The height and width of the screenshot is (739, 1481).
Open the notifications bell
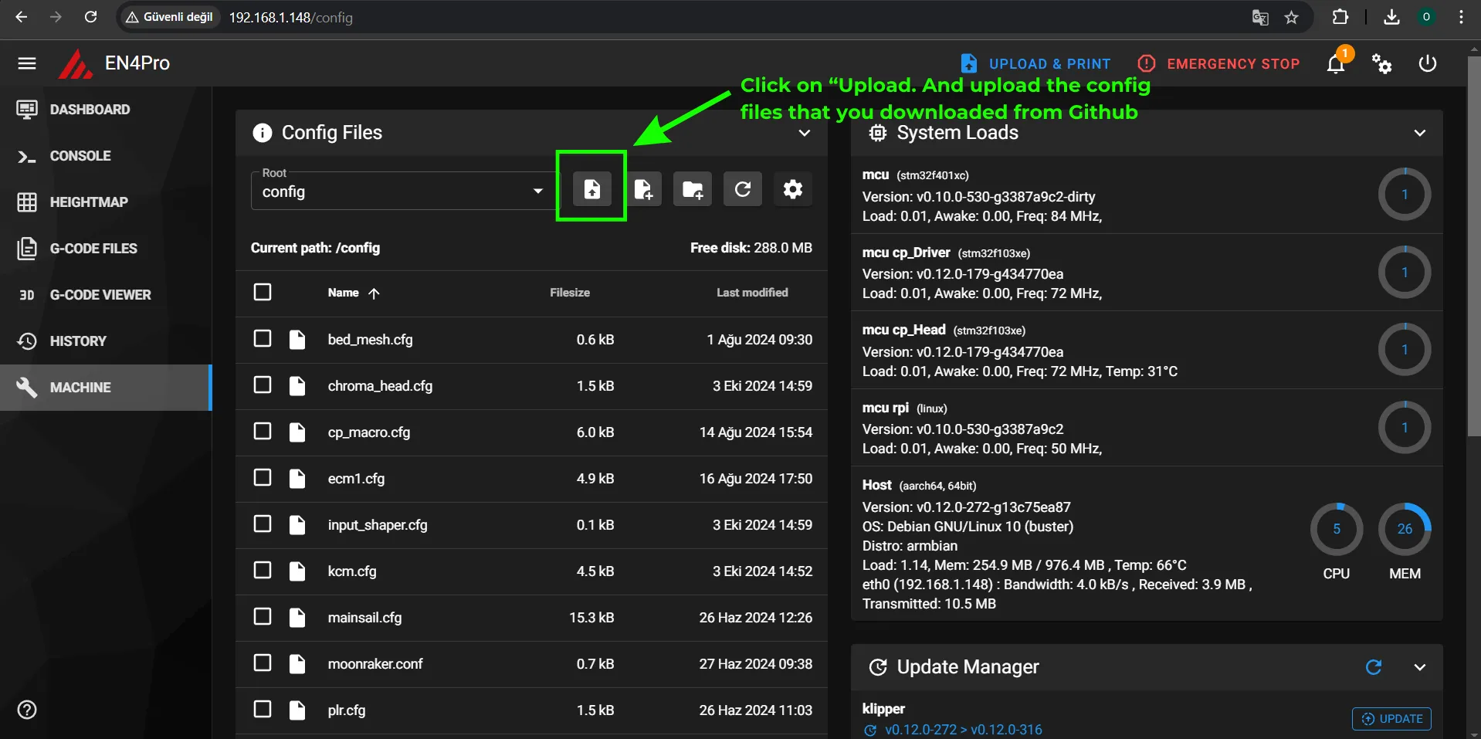[1336, 63]
